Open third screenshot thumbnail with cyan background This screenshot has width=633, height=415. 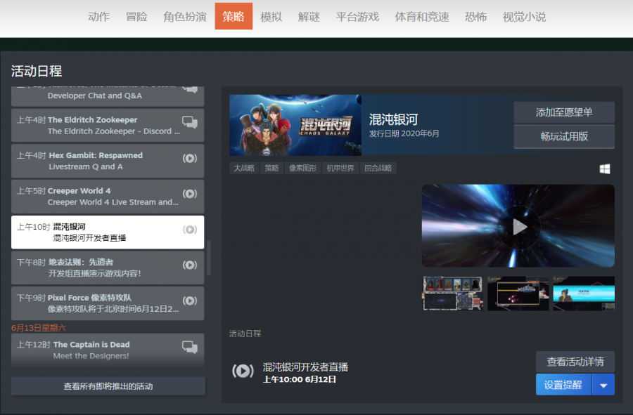coord(584,294)
